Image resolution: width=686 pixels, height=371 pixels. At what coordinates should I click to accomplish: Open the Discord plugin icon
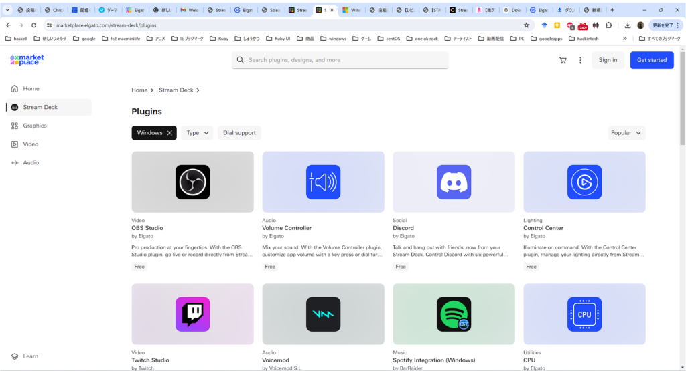point(454,182)
